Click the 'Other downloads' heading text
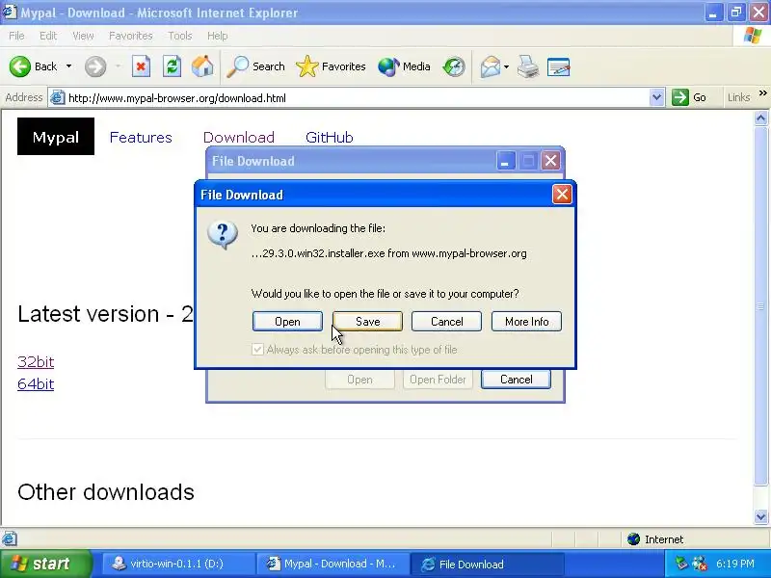 coord(106,492)
